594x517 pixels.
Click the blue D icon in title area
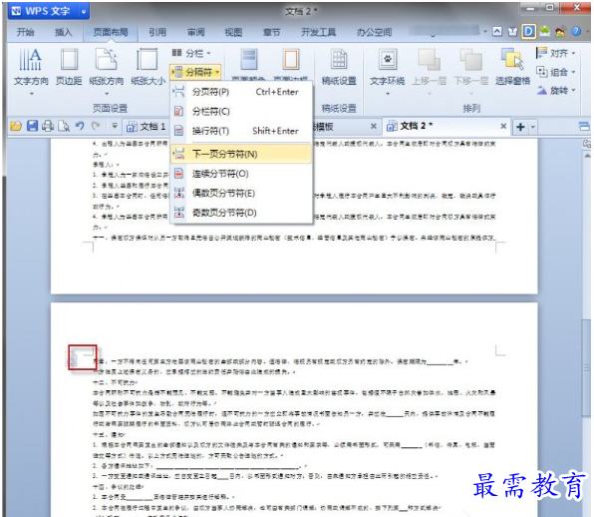pos(528,32)
